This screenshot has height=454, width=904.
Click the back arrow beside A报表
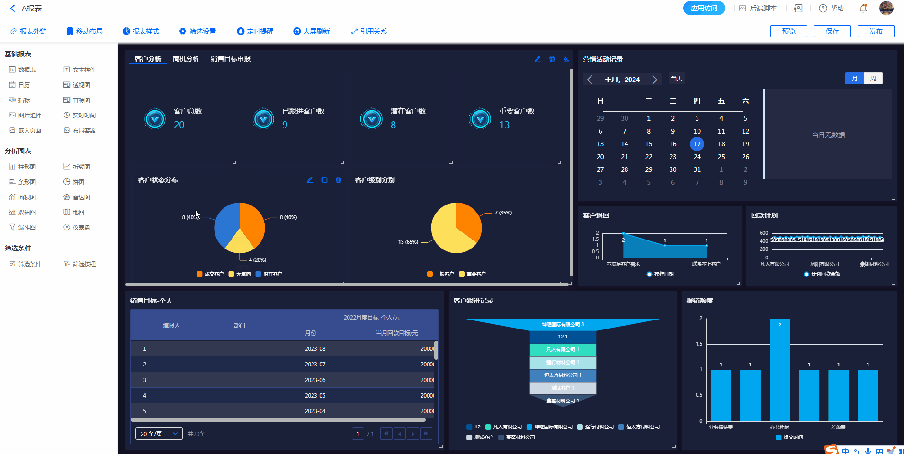12,8
